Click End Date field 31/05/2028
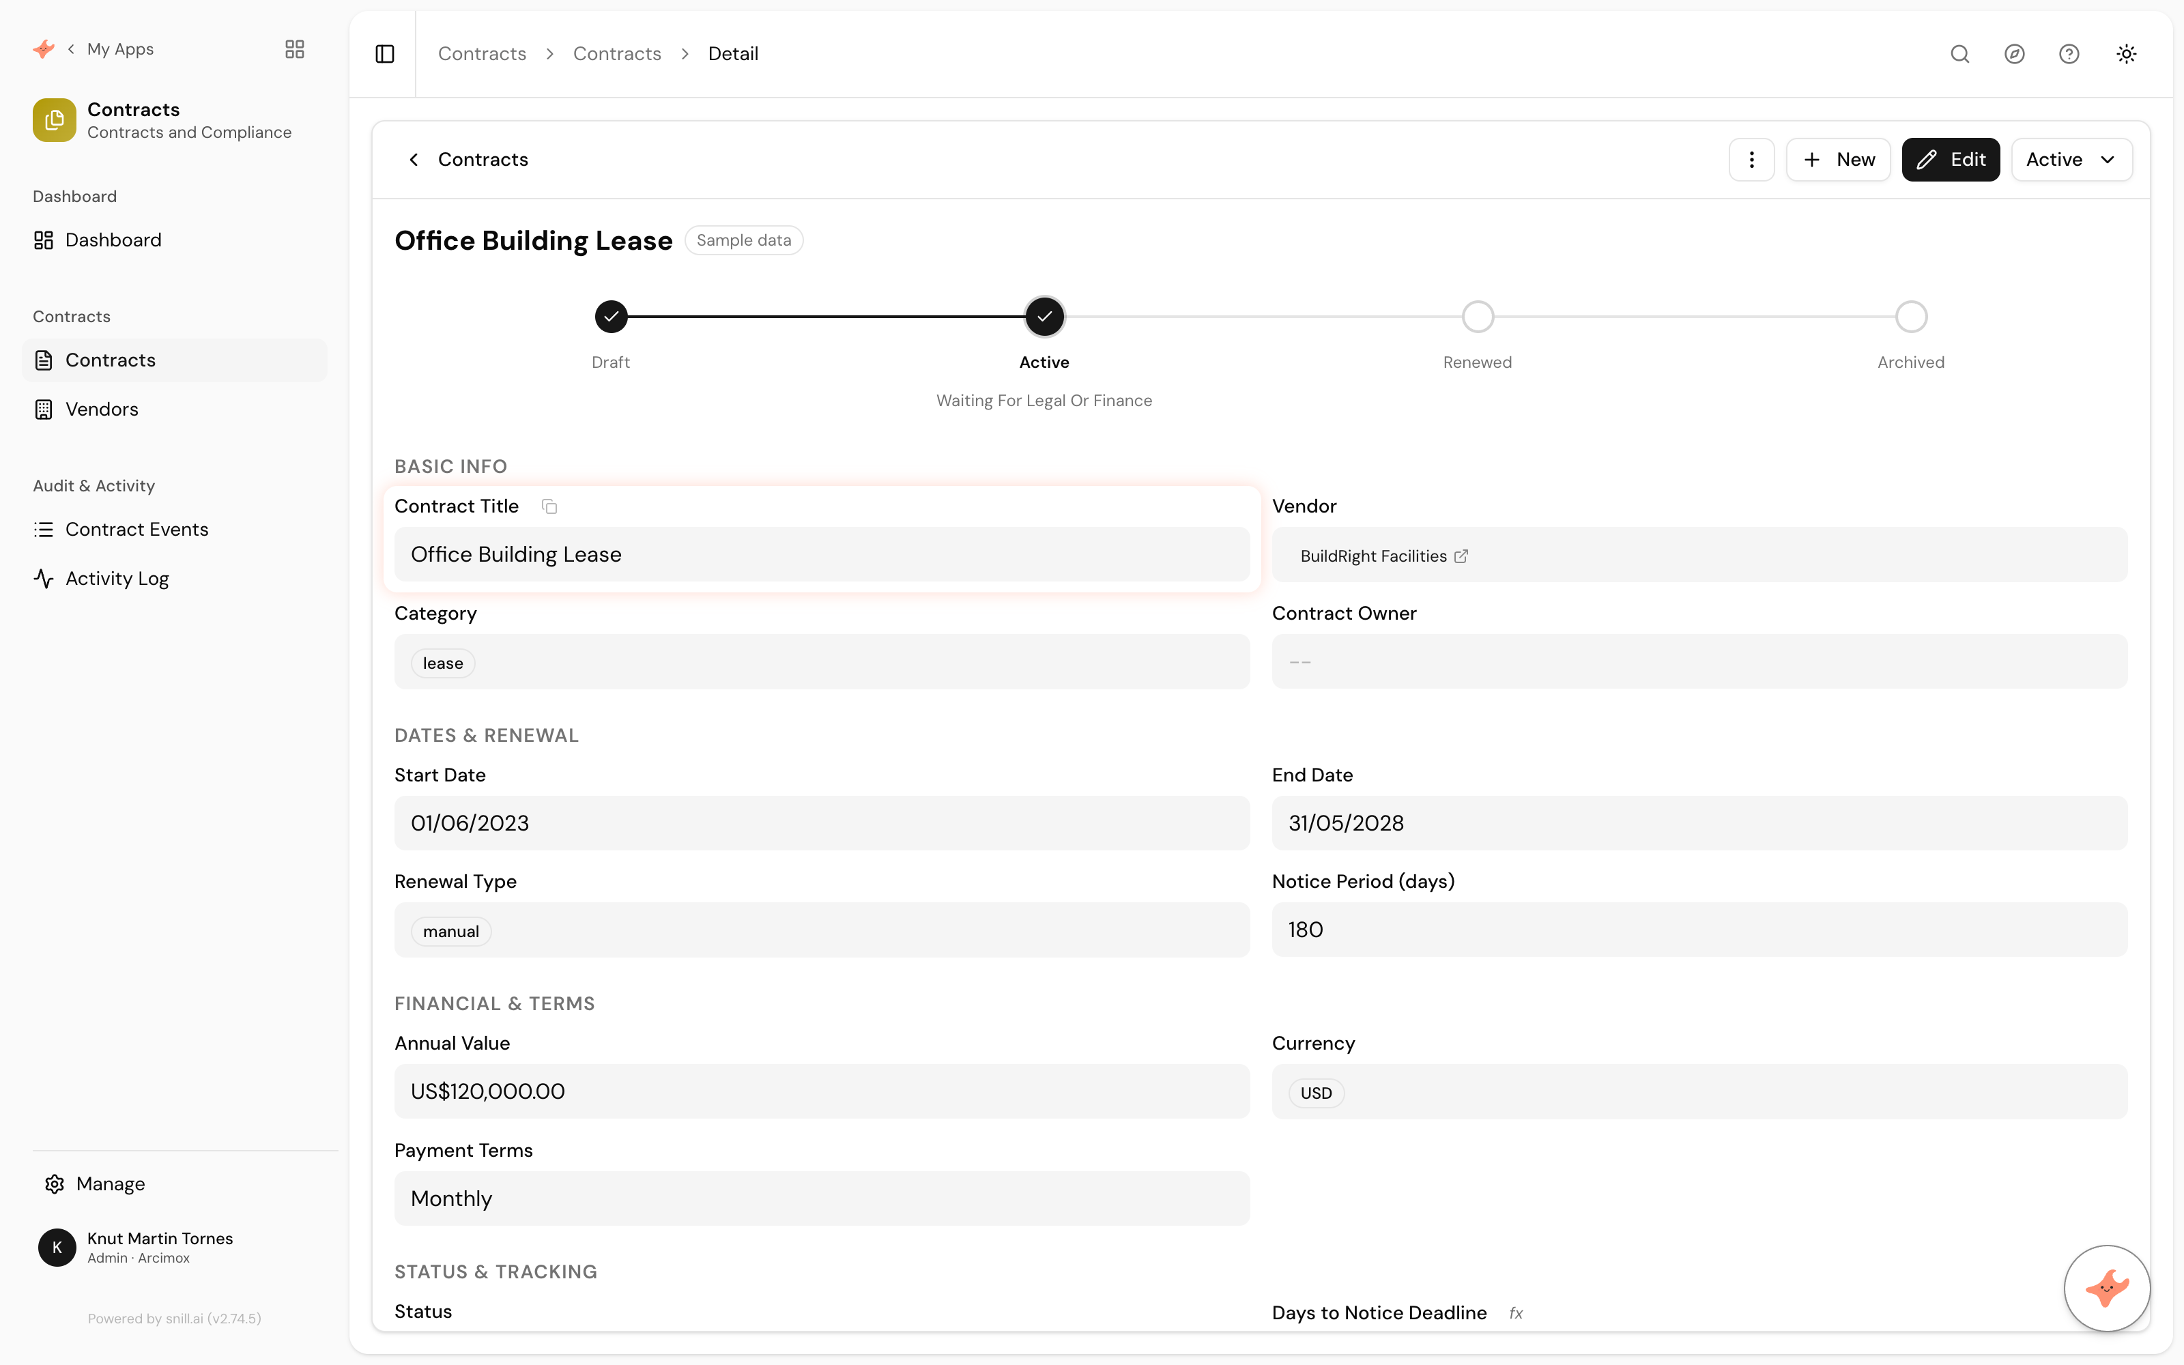Screen dimensions: 2184x1365 1699,823
